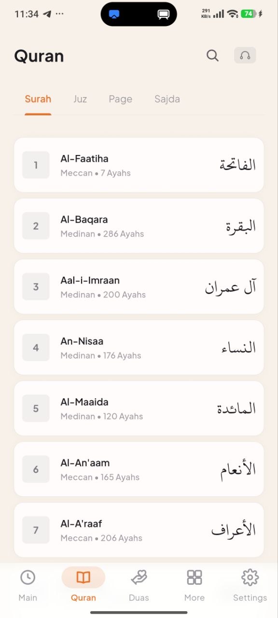Tap the screen cast pill in status bar
The height and width of the screenshot is (618, 278).
tap(139, 14)
